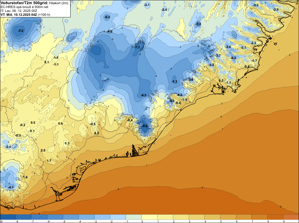This screenshot has width=299, height=223.
Task: Click the initial time 'IT: Lau. 06. 12. 2025 00Z'
Action: 19,11
